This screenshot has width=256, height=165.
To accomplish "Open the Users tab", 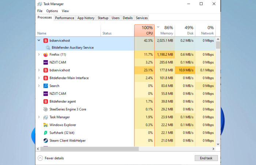I will 116,18.
